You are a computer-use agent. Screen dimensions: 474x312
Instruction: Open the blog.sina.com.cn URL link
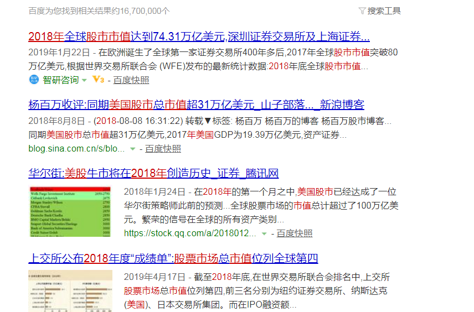(76, 149)
